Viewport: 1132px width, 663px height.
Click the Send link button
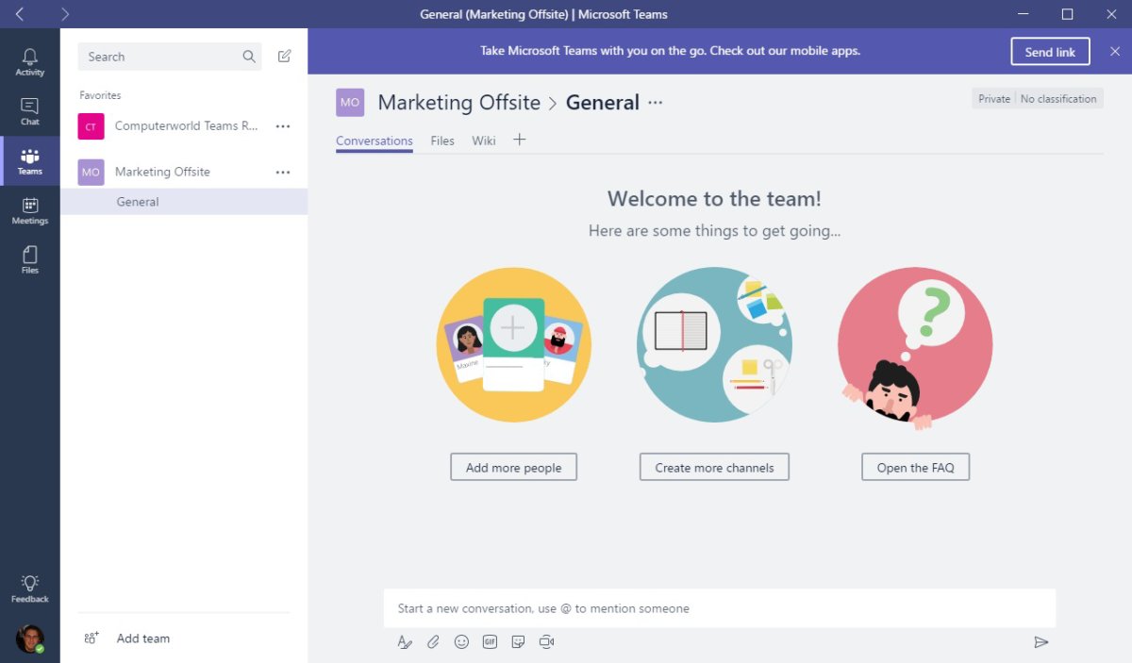tap(1050, 52)
